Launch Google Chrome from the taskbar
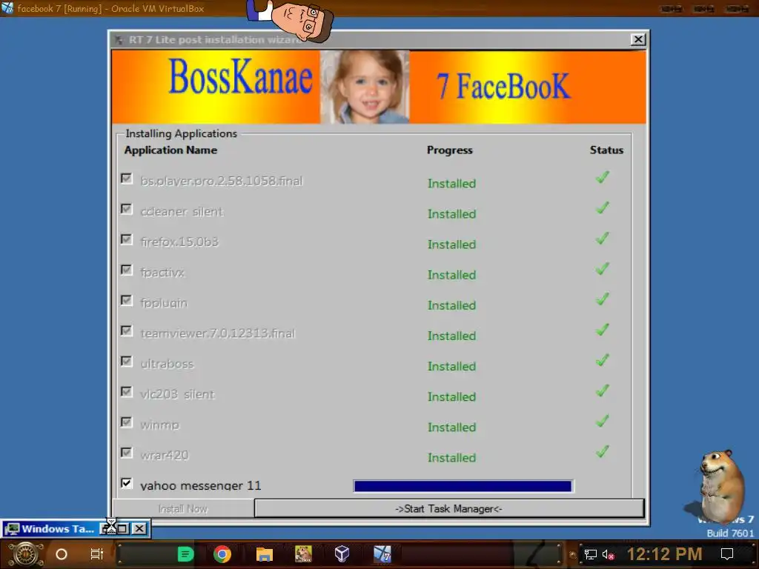759x569 pixels. 222,554
